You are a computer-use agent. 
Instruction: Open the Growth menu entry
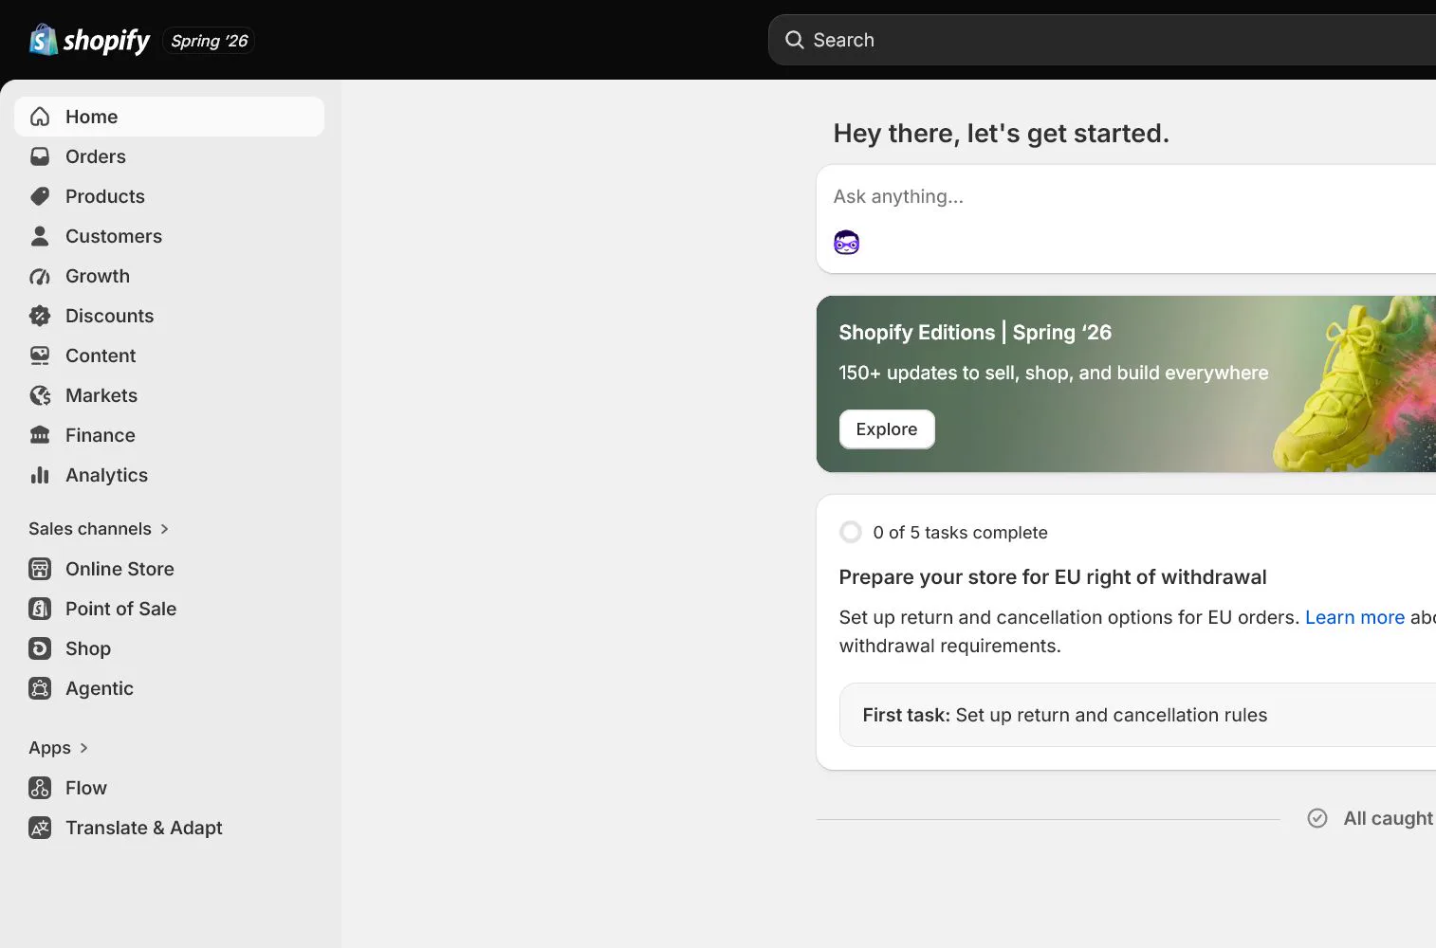[98, 276]
